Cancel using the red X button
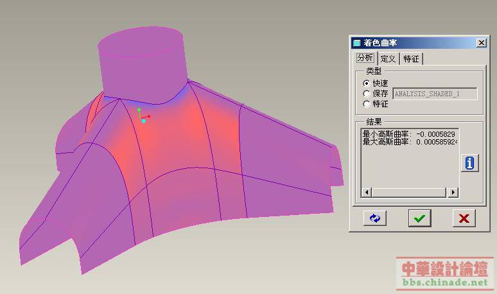This screenshot has width=497, height=294. coord(464,218)
